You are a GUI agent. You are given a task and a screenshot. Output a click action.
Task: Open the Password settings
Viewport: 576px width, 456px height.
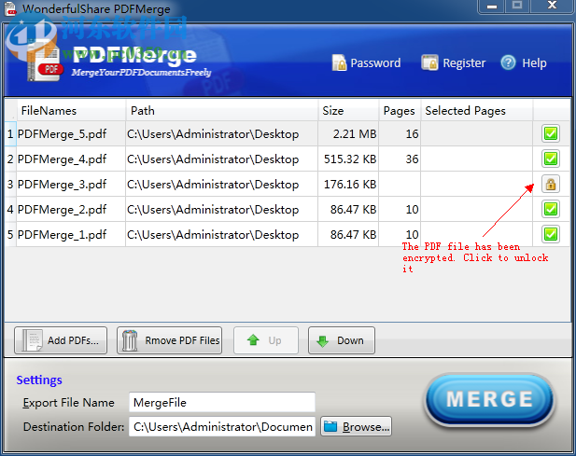(x=366, y=63)
